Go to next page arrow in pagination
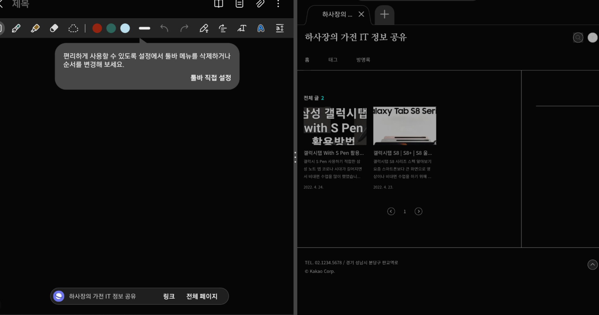599x315 pixels. pyautogui.click(x=418, y=211)
